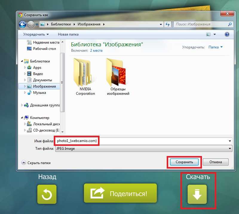Viewport: 239px width, 214px height.
Task: Select the NVIDIA Corporation folder
Action: point(85,77)
